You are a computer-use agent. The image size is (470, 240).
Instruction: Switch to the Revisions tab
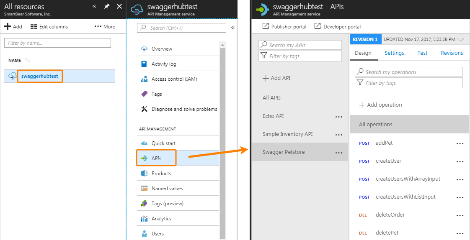(x=452, y=53)
